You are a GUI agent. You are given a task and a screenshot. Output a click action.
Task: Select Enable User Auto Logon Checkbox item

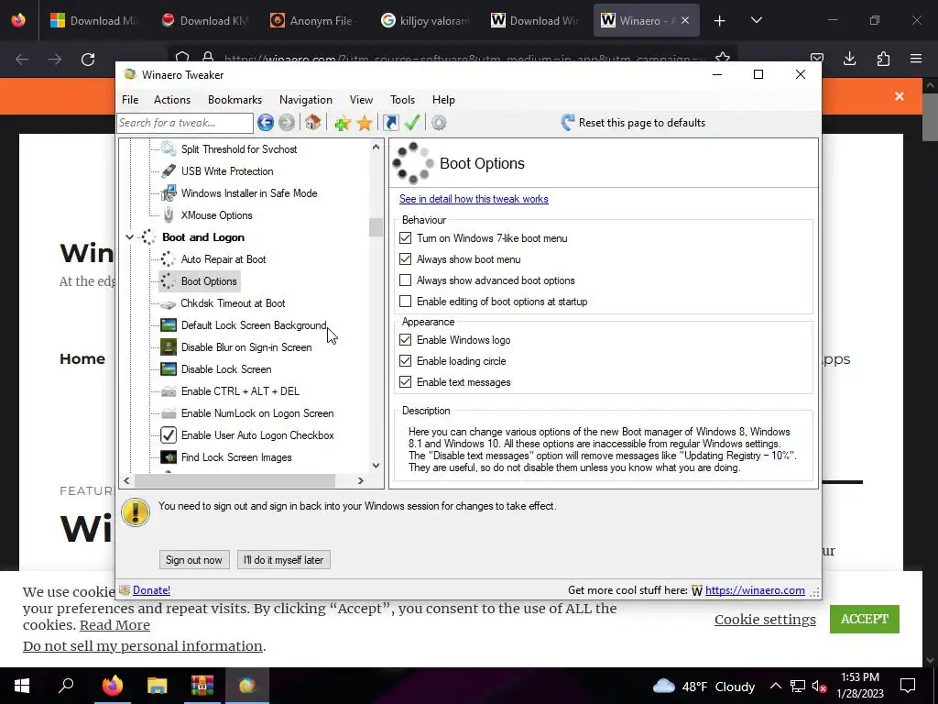257,435
